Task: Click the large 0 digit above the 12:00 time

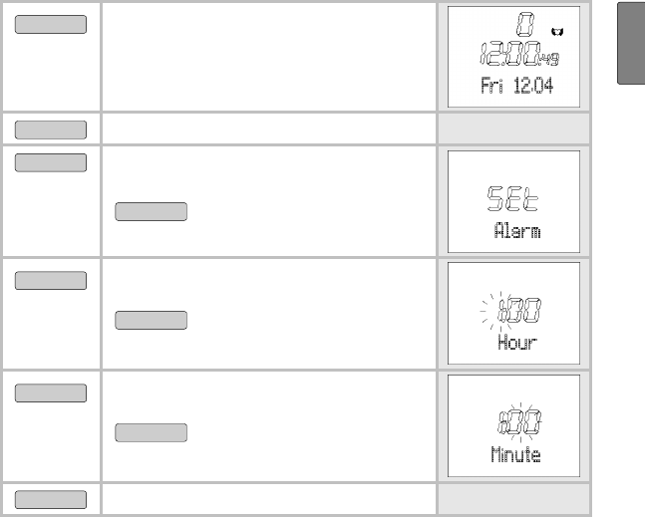Action: click(x=525, y=24)
